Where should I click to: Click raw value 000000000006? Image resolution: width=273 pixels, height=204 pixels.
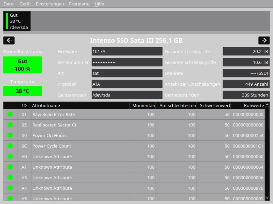point(248,177)
